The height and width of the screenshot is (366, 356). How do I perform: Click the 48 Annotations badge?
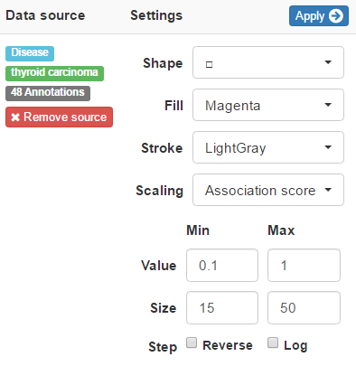pos(48,93)
